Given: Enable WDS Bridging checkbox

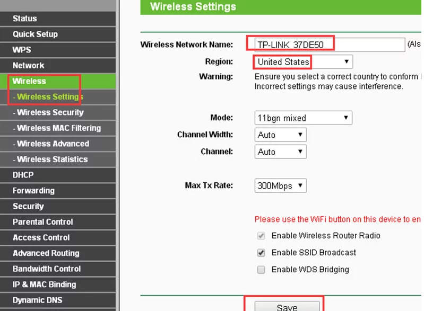Looking at the screenshot, I should point(261,270).
